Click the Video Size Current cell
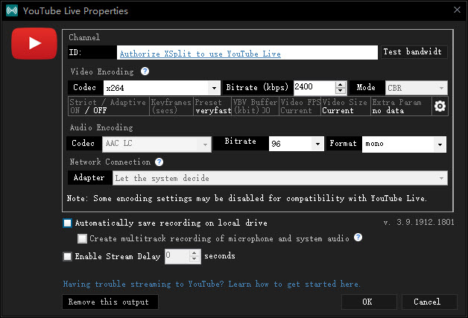Image resolution: width=468 pixels, height=318 pixels. pos(346,106)
